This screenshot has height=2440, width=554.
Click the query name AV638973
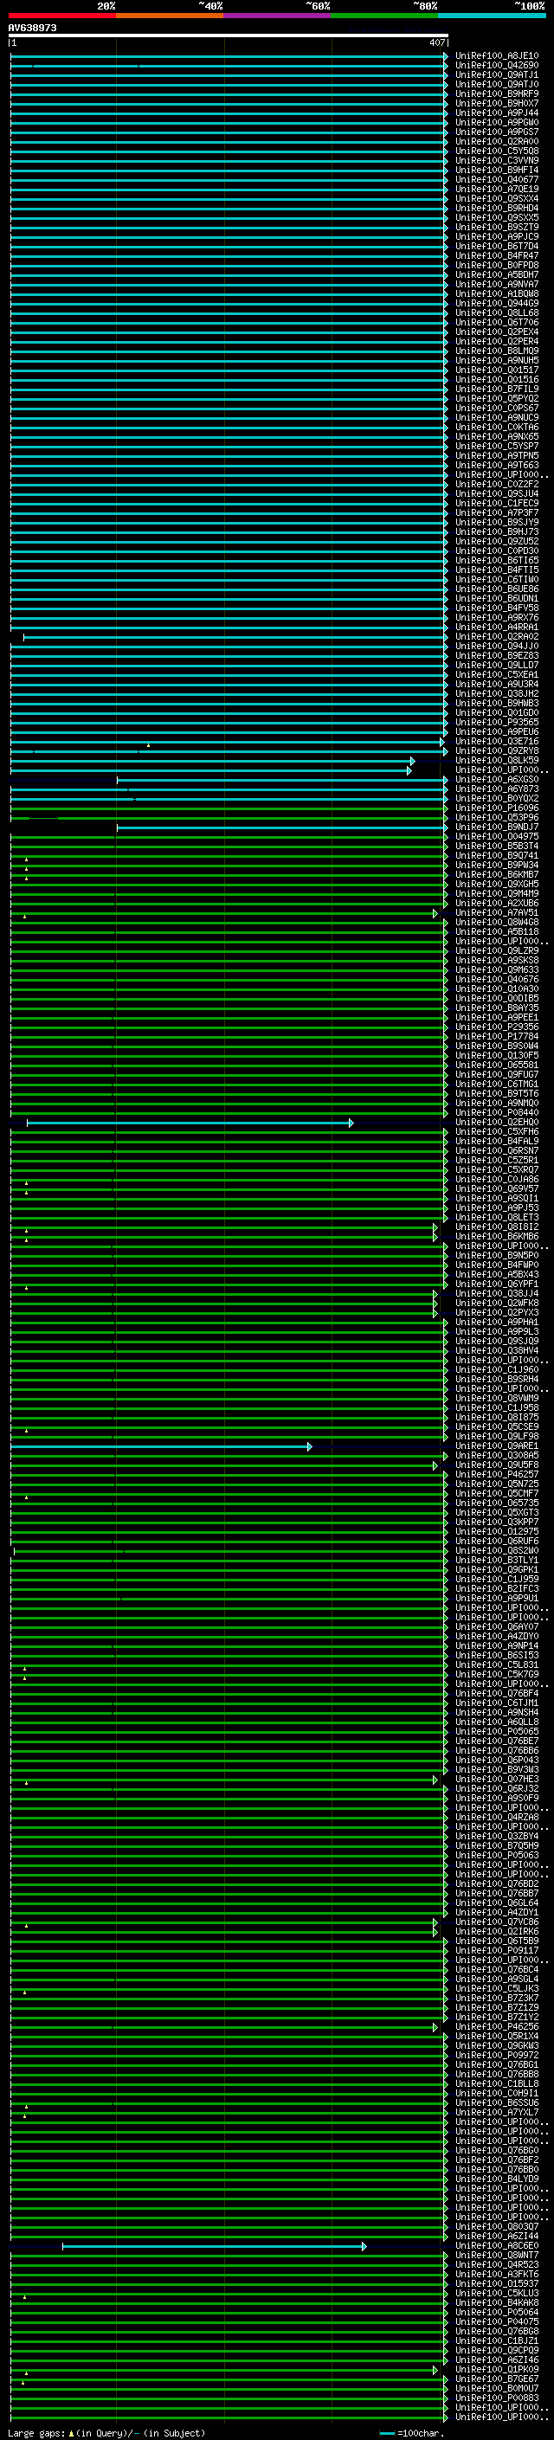[x=32, y=29]
